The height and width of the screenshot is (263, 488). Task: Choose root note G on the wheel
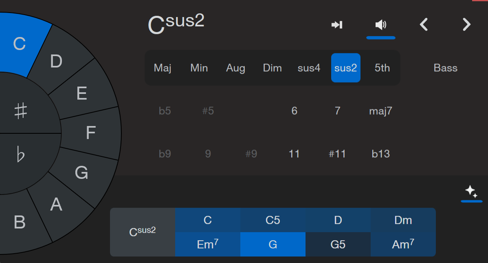coord(81,173)
